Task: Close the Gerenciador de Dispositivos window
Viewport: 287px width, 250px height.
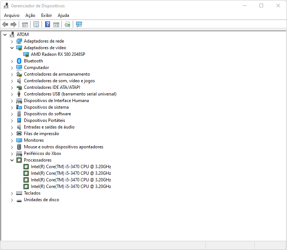Action: click(278, 6)
